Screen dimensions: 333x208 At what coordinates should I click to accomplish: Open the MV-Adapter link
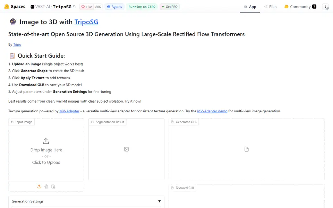coord(69,111)
